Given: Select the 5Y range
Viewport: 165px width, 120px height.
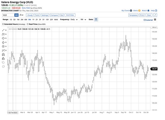Looking at the screenshot, I should [x=43, y=20].
